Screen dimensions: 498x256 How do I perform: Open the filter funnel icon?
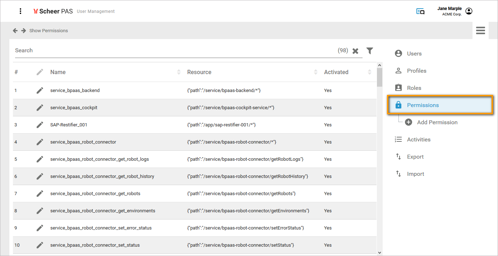[x=370, y=51]
